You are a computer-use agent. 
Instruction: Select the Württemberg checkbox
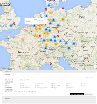point(66,88)
